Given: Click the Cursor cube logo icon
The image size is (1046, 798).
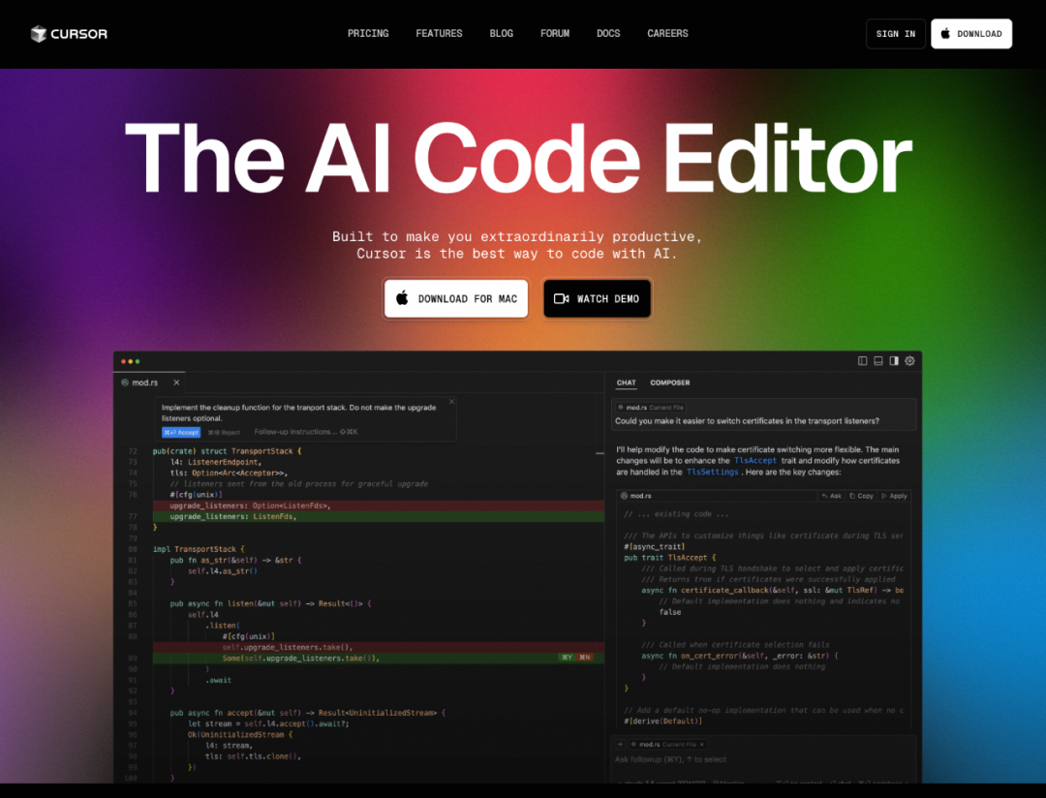Looking at the screenshot, I should pos(39,33).
